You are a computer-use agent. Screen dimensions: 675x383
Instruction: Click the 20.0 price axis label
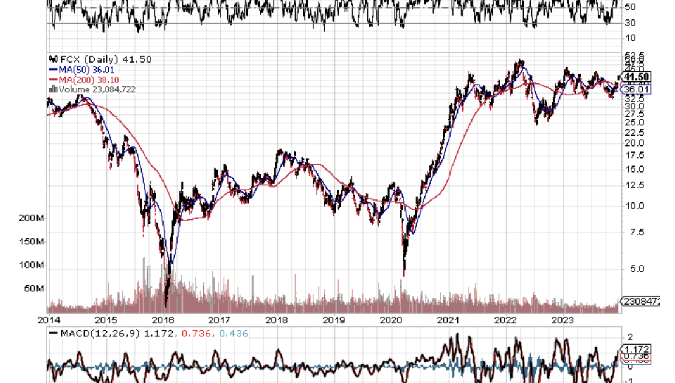(x=635, y=143)
